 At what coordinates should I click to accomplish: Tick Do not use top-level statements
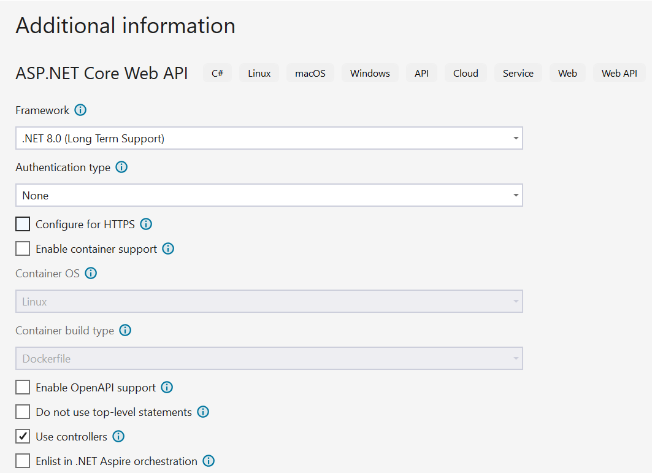point(23,412)
